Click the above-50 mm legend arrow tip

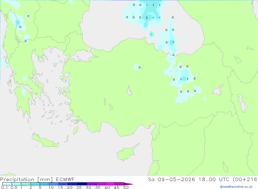[x=129, y=184]
